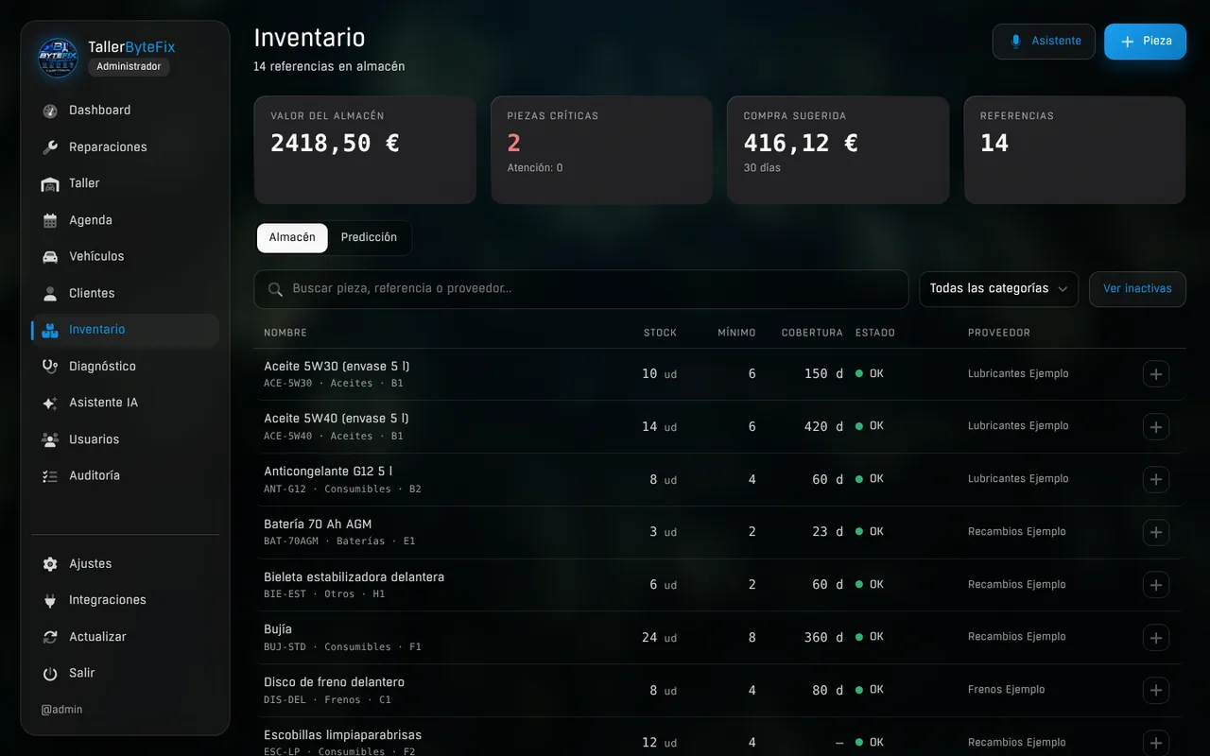
Task: Click plus icon for Aceite 5W40 row
Action: pos(1155,427)
